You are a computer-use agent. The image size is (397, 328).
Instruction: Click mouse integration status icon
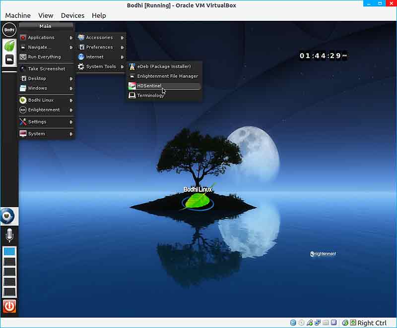pos(345,323)
